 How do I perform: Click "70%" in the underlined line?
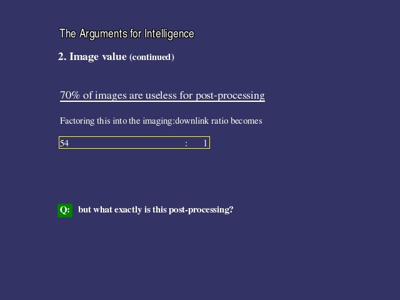(x=70, y=96)
